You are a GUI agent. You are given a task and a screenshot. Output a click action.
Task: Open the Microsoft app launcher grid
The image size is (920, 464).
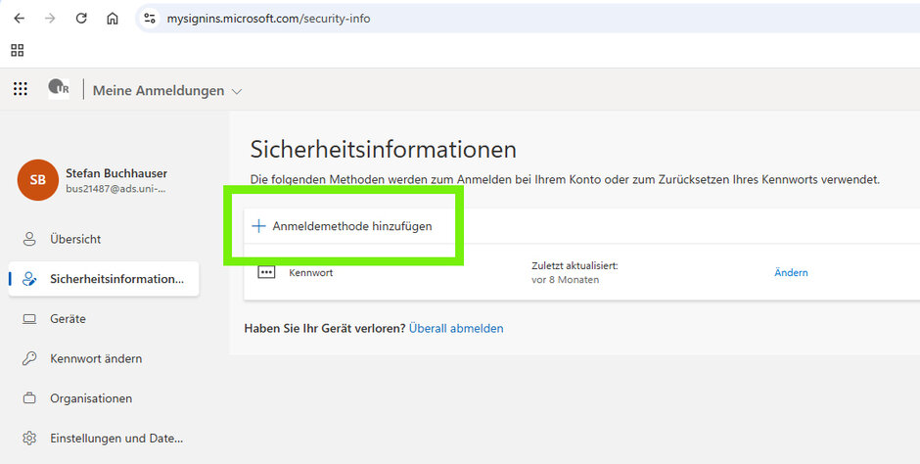[x=20, y=90]
